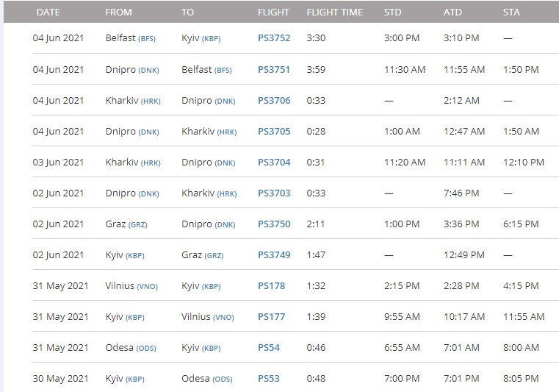Open flight PS3704 link

[x=274, y=163]
